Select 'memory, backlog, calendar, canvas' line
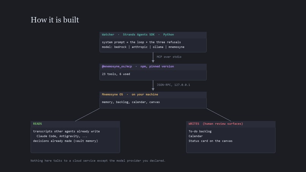The width and height of the screenshot is (306, 172). (x=131, y=102)
